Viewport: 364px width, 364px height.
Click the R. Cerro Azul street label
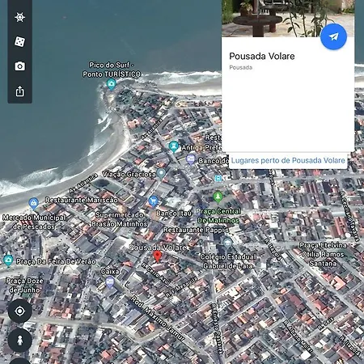coord(156,274)
